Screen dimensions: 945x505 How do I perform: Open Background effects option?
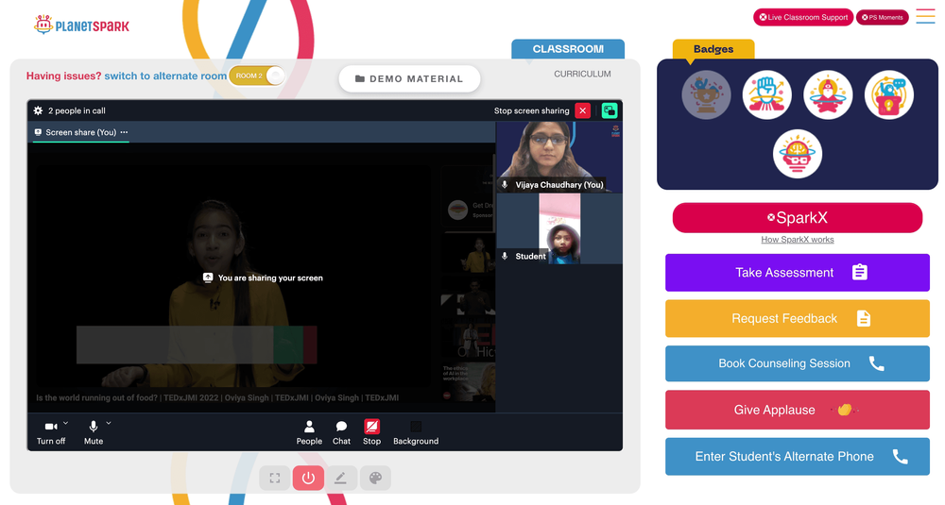tap(416, 432)
